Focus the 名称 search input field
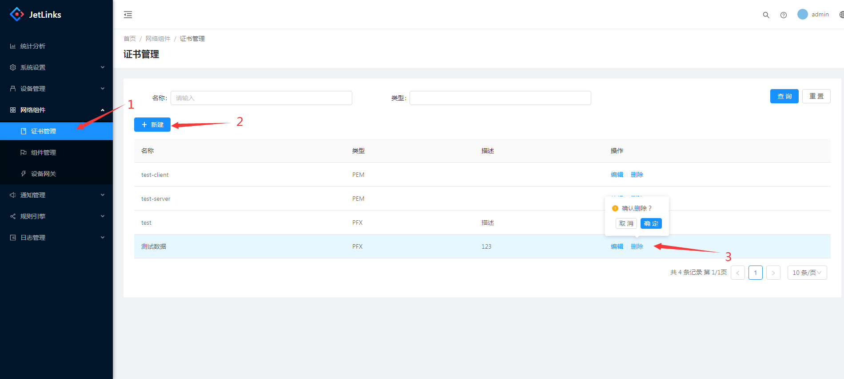844x379 pixels. [x=261, y=98]
